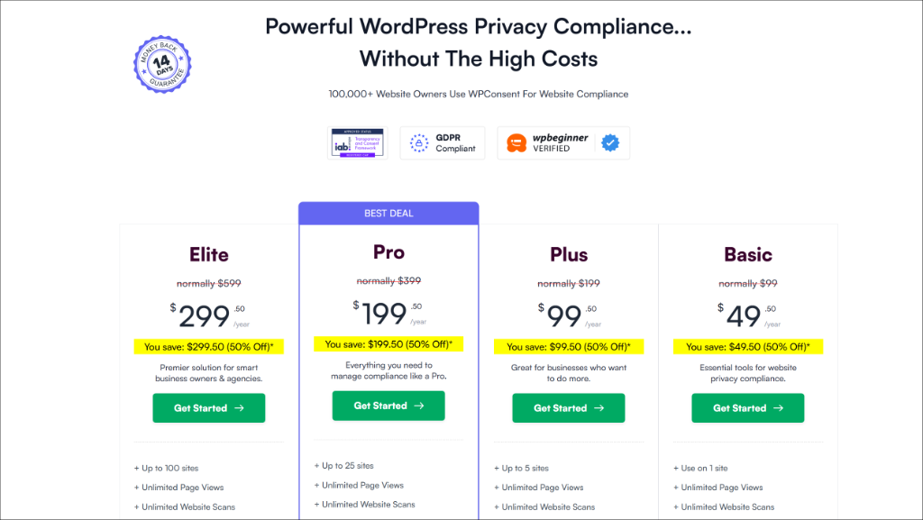Screen dimensions: 923x520
Task: Click the 'You save: $199.50 (50% Off)' banner
Action: 388,343
